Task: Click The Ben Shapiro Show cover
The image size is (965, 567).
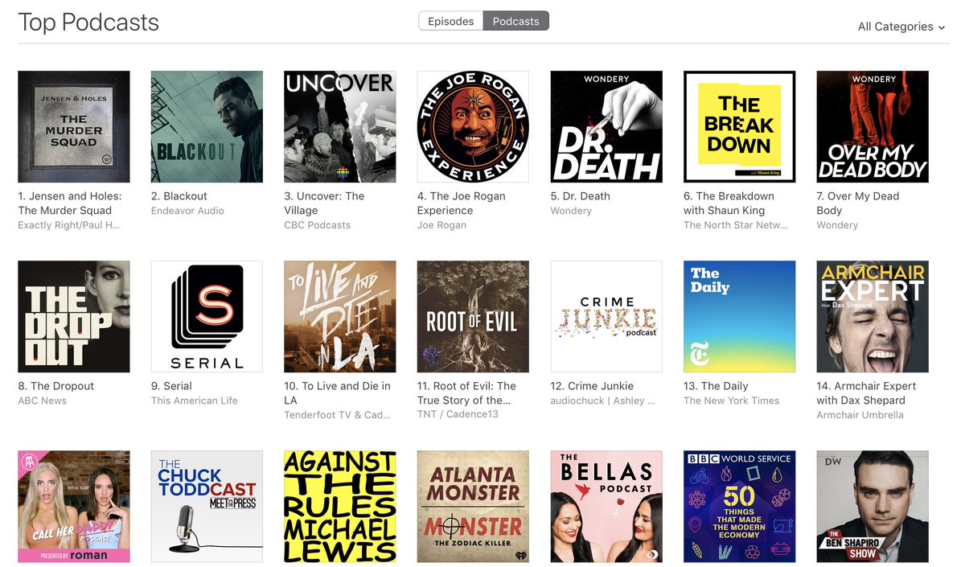Action: [x=873, y=507]
